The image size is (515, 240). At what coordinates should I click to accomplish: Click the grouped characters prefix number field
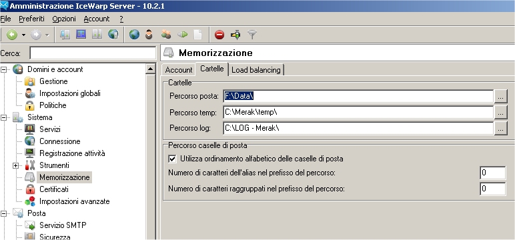click(493, 189)
